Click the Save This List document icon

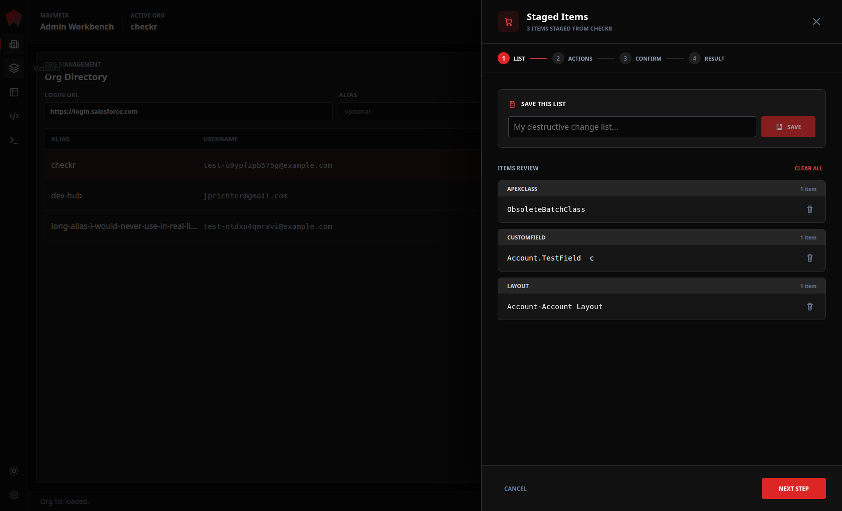[x=512, y=104]
